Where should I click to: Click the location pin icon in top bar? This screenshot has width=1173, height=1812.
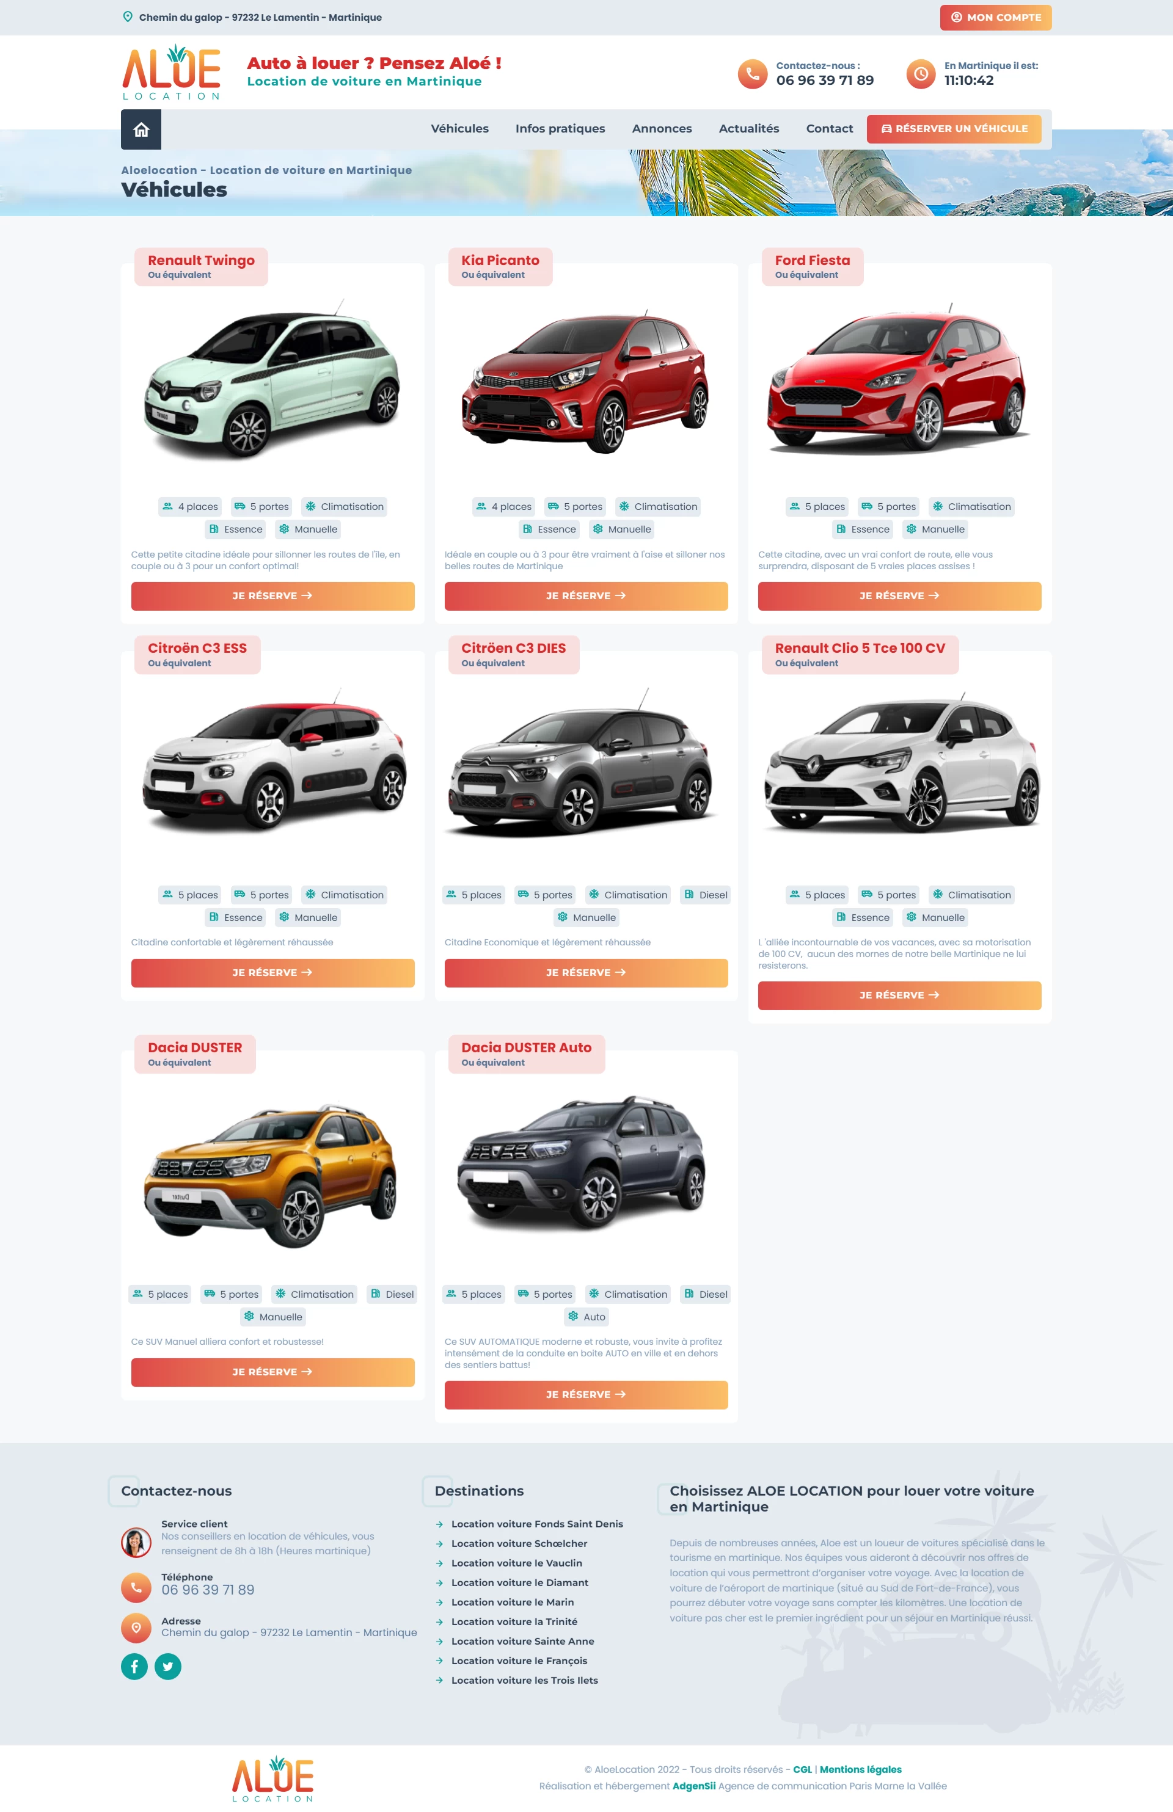point(128,16)
